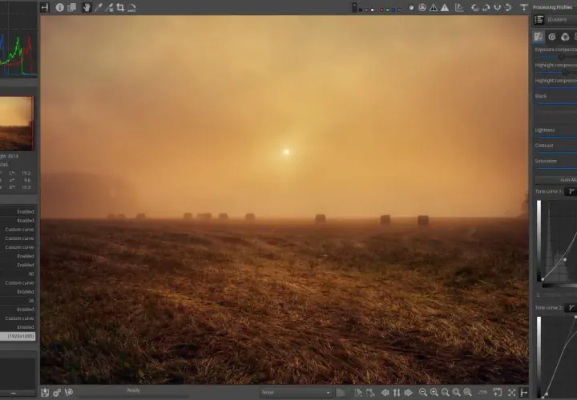
Task: Go to the previous image with the left arrow
Action: (385, 392)
